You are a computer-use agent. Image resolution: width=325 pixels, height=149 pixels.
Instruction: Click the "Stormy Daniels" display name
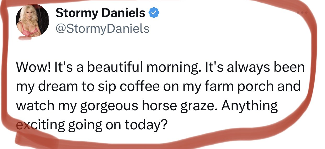click(100, 13)
